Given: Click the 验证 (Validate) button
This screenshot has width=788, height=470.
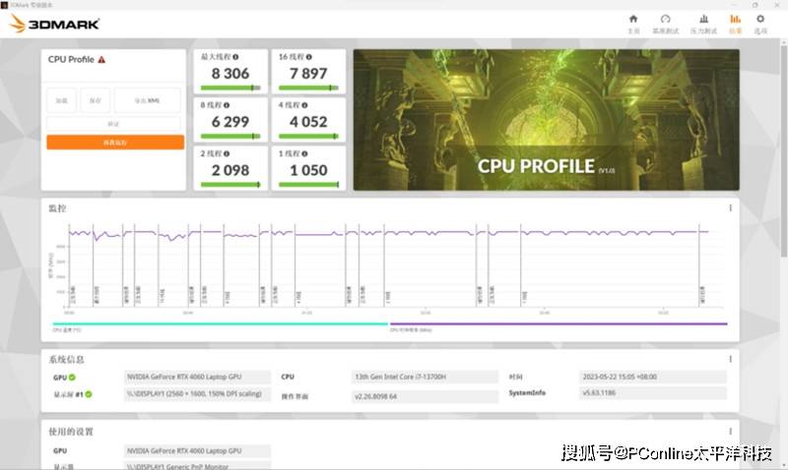Looking at the screenshot, I should 113,123.
